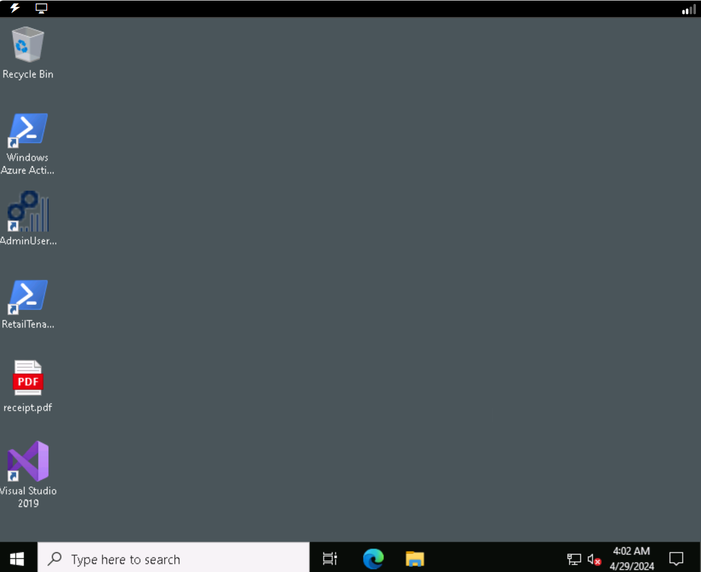Launch Microsoft Edge from the taskbar
The height and width of the screenshot is (572, 701).
[373, 559]
